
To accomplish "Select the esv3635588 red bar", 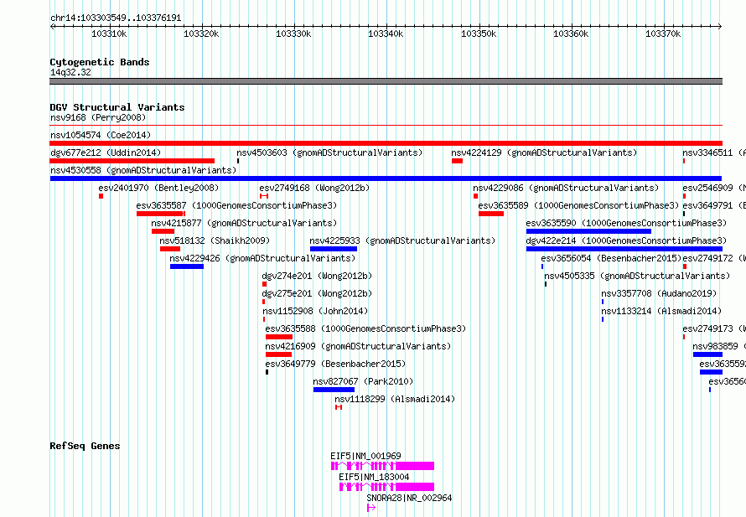I will [x=279, y=337].
